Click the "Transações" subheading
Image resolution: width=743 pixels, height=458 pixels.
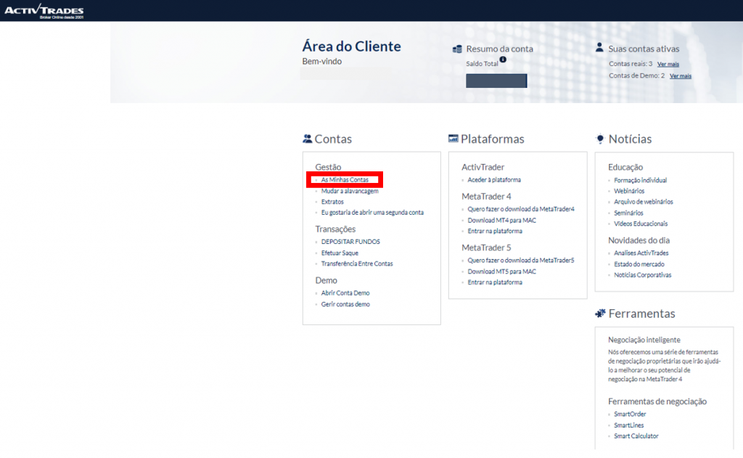click(335, 229)
